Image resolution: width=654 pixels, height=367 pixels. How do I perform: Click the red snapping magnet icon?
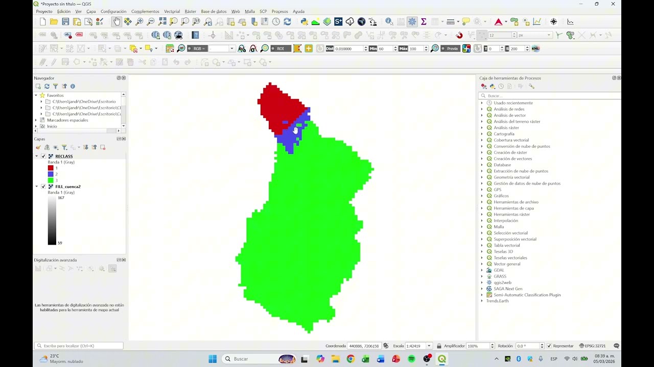pos(459,35)
